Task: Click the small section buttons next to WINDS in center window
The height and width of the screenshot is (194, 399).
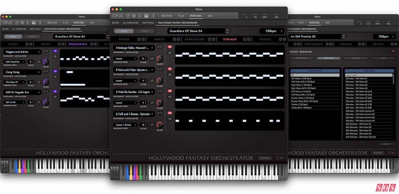Action: coord(141,39)
